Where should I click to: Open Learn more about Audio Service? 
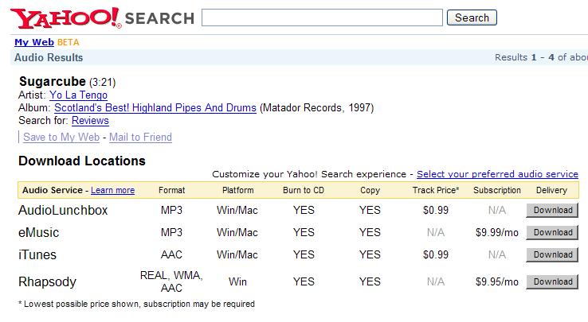[x=112, y=190]
